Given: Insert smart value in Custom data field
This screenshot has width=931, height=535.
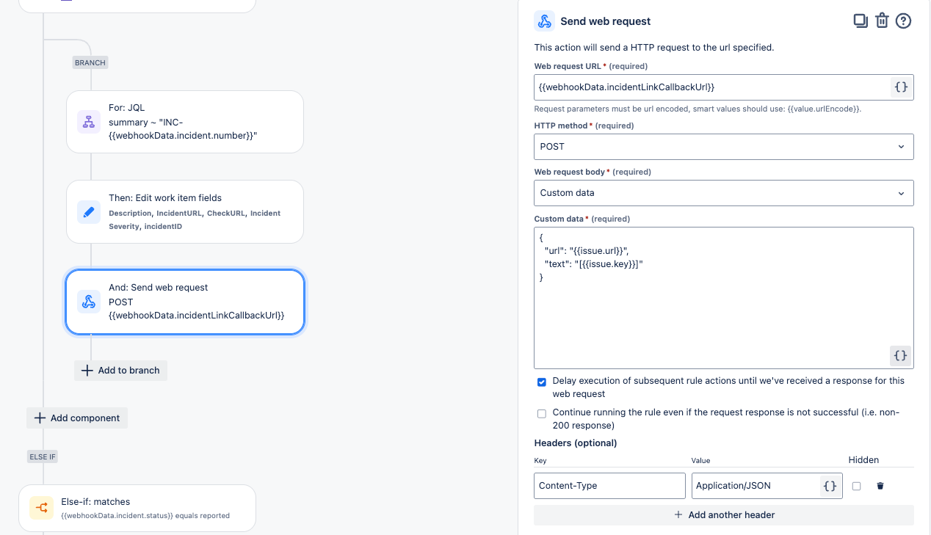Looking at the screenshot, I should pyautogui.click(x=900, y=356).
